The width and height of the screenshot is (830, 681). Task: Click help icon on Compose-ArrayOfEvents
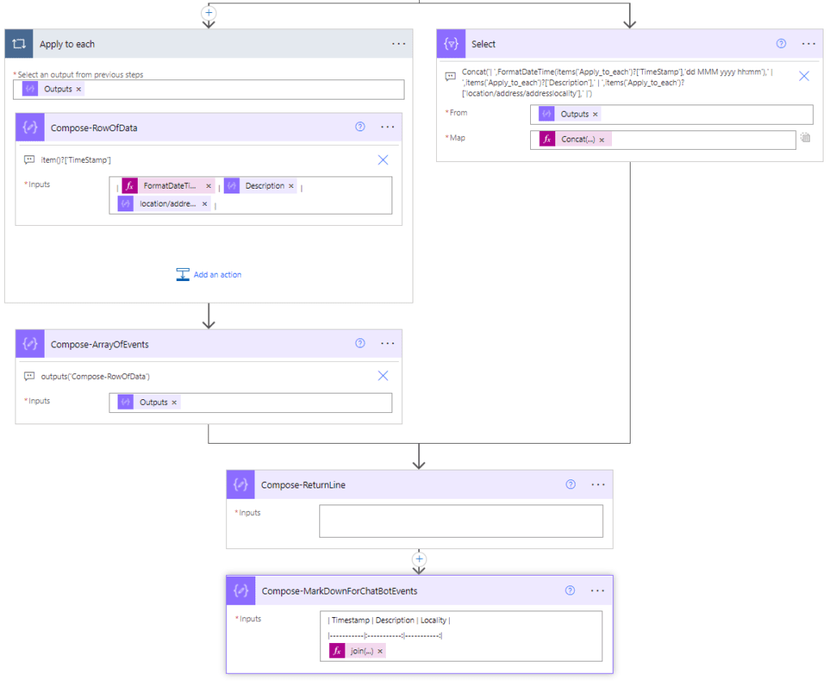click(x=361, y=343)
